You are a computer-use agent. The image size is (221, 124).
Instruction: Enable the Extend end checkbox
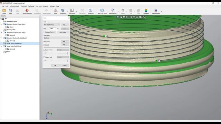pos(45,57)
